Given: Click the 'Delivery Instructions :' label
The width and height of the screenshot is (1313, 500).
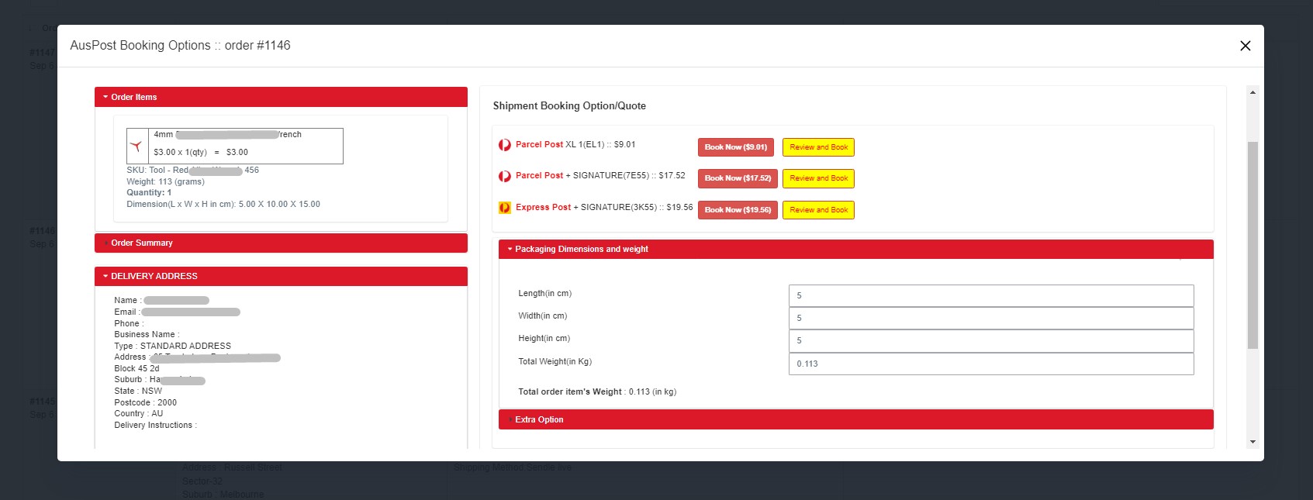Looking at the screenshot, I should pyautogui.click(x=155, y=426).
